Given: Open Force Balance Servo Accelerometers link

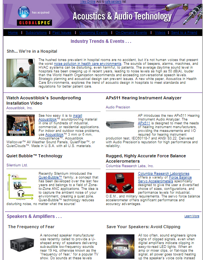Looking at the screenshot, I should coord(165,179).
